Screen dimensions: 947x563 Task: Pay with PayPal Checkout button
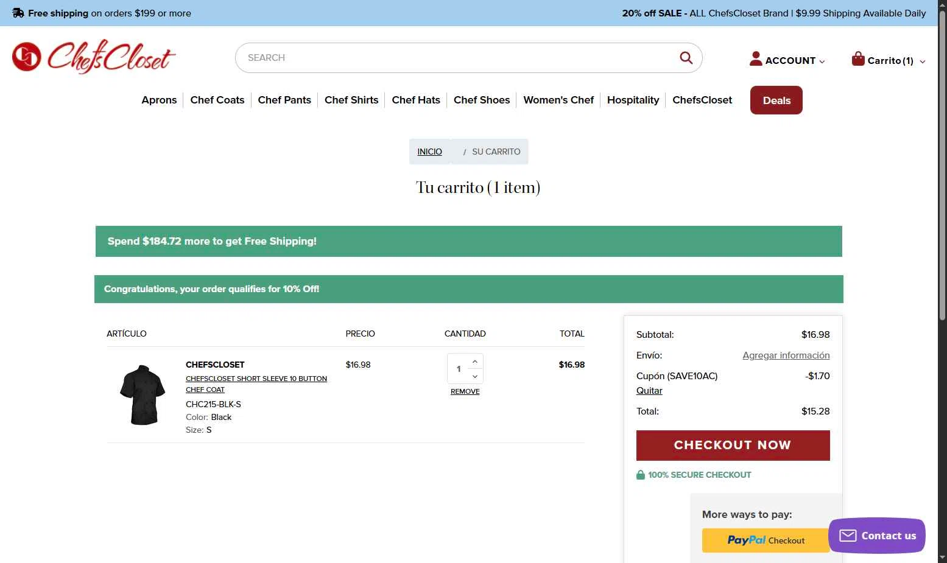[x=766, y=540]
